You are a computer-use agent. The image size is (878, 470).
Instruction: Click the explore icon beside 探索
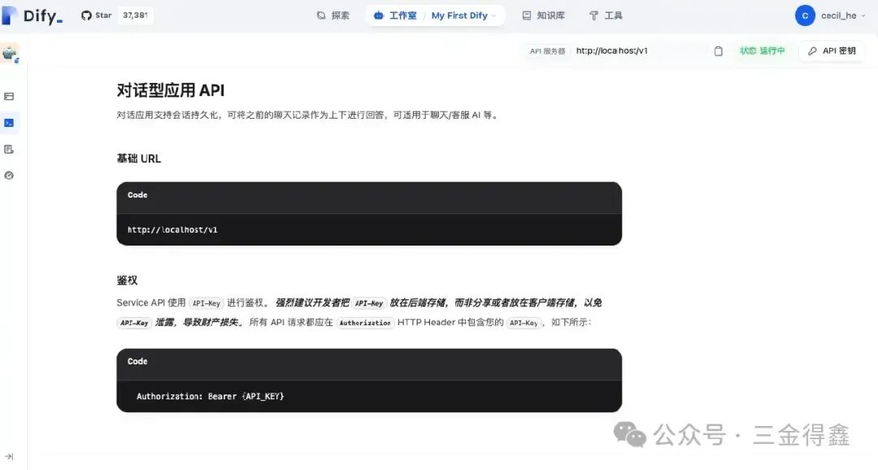coord(321,15)
